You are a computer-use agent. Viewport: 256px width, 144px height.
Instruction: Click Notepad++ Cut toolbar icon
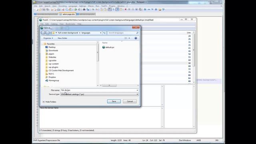point(63,10)
